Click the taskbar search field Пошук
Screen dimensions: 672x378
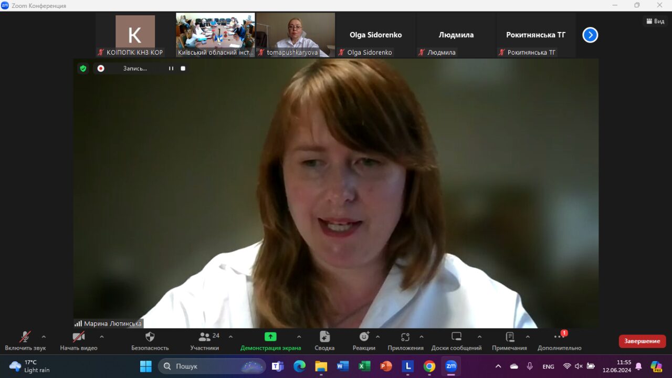pyautogui.click(x=212, y=366)
